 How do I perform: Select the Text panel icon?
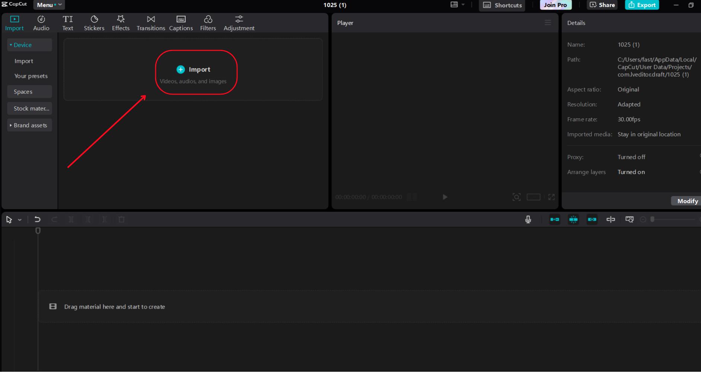pos(68,22)
